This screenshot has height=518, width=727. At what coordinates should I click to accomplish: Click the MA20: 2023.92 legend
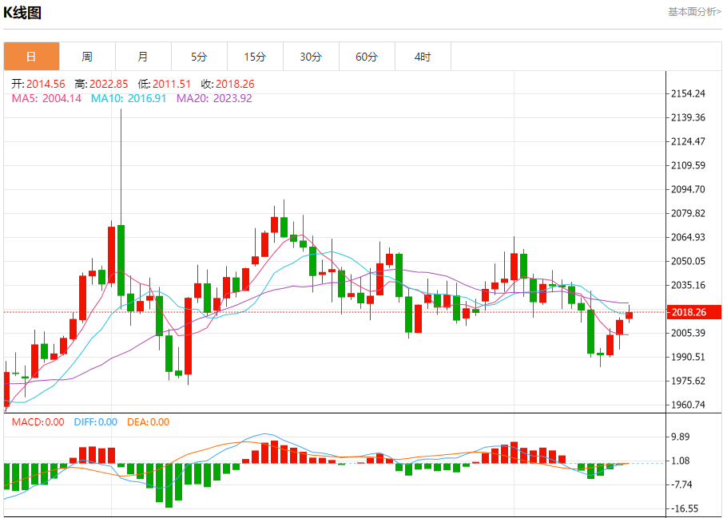click(214, 98)
